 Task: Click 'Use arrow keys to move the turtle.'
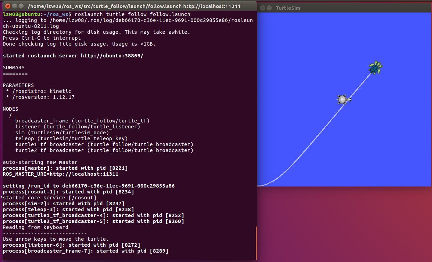56,239
